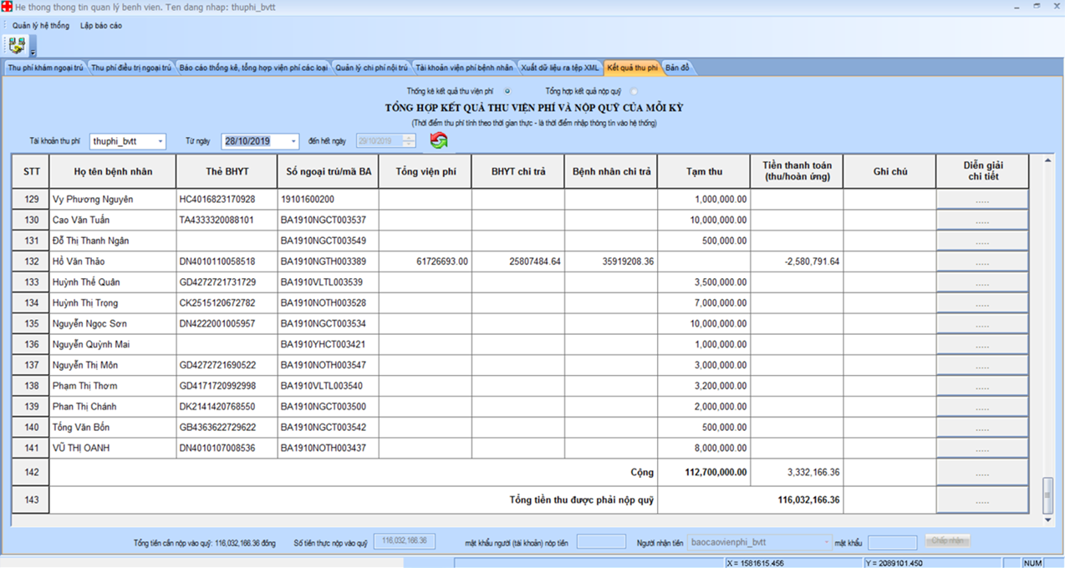
Task: Select patient name 'Nguyễn Quỳnh Mai'
Action: click(x=90, y=345)
